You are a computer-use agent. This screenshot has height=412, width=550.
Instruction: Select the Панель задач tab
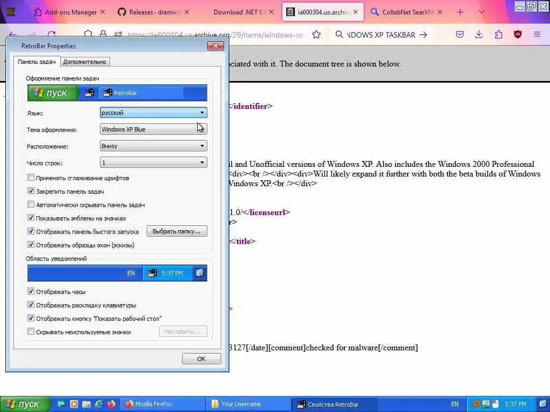click(x=37, y=61)
